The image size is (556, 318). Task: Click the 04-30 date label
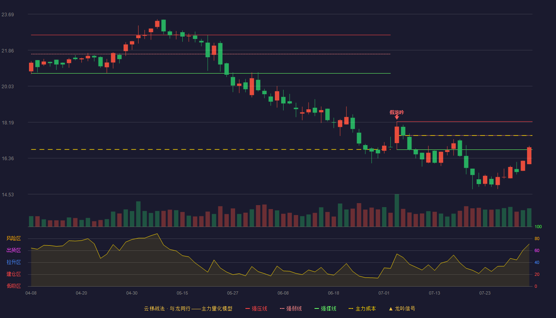(132, 293)
